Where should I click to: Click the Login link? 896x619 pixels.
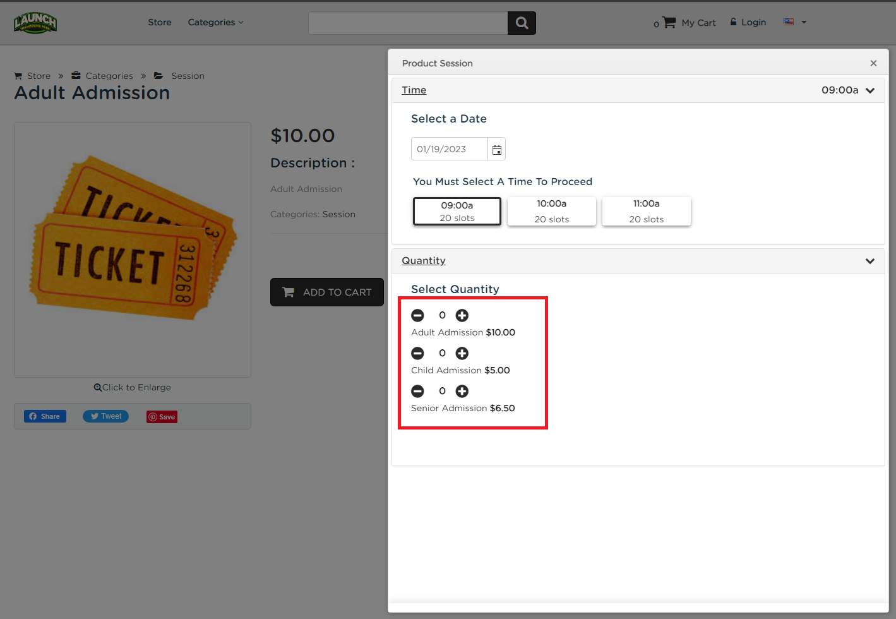(753, 21)
